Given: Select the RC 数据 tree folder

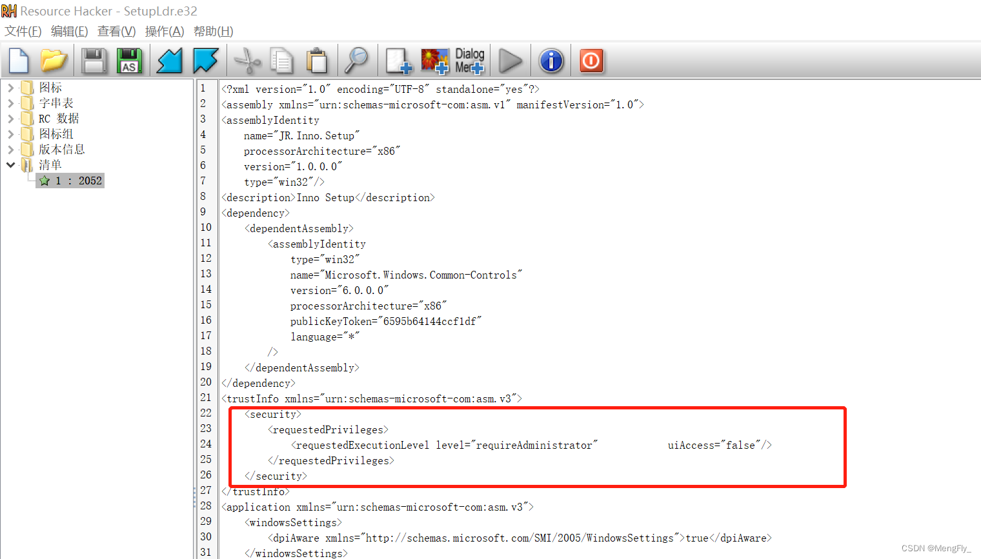Looking at the screenshot, I should point(59,118).
